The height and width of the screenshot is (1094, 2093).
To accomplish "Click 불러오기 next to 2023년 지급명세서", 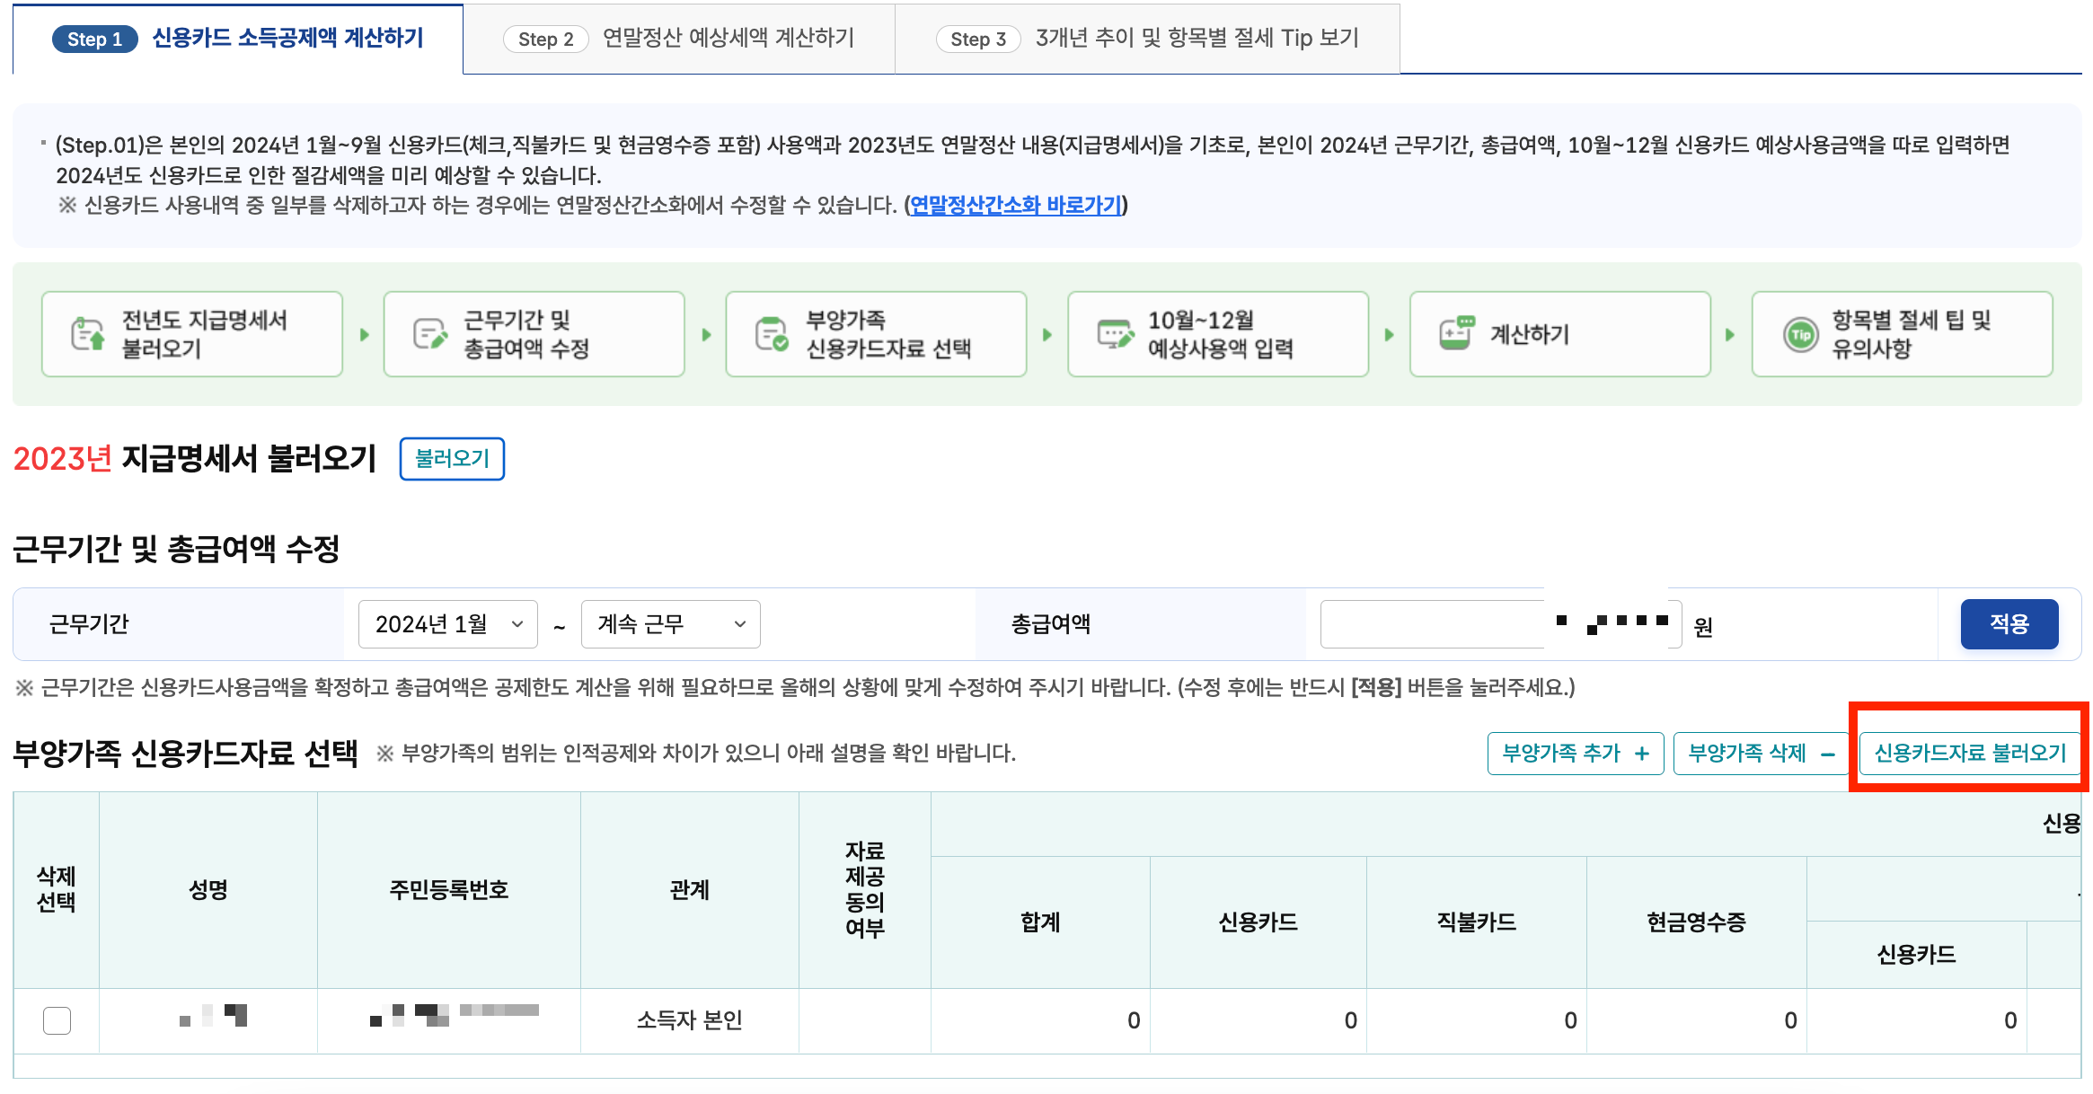I will click(452, 459).
